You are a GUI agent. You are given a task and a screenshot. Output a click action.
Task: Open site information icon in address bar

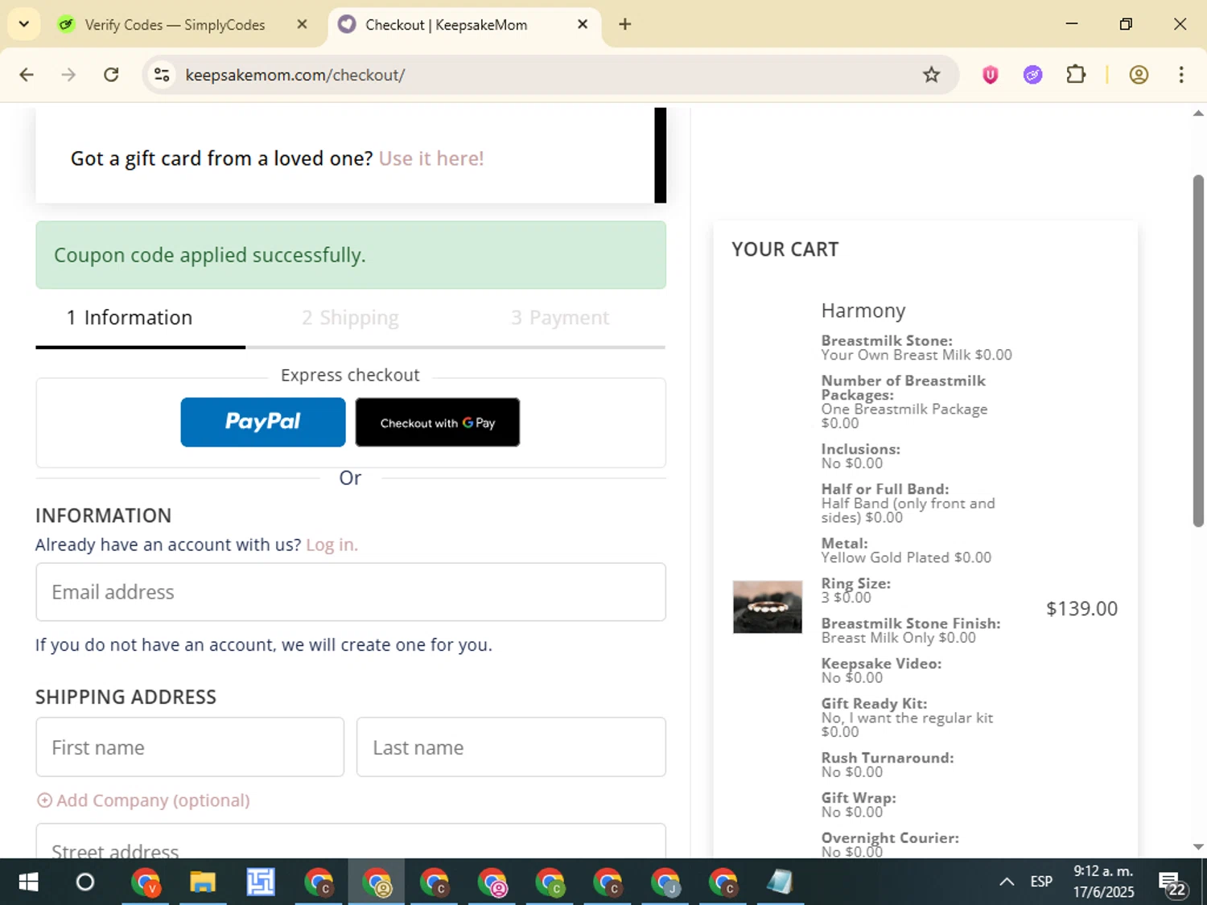(x=162, y=75)
